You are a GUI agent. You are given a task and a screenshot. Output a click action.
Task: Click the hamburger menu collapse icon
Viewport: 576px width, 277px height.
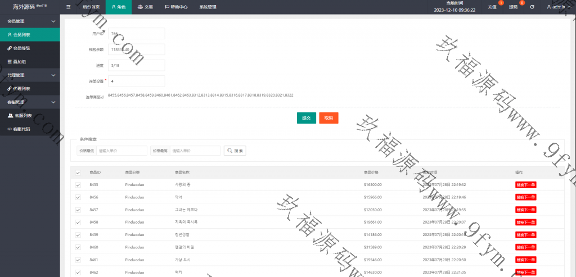tap(69, 7)
